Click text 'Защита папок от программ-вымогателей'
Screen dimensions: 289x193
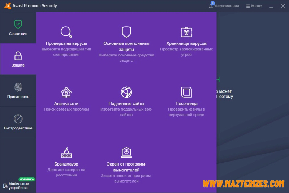(x=126, y=179)
